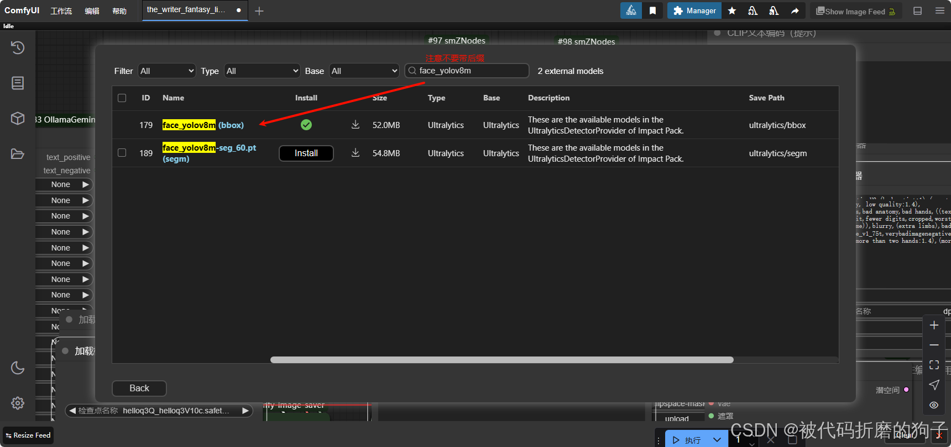Image resolution: width=951 pixels, height=447 pixels.
Task: Open the 工作流 menu
Action: [61, 11]
